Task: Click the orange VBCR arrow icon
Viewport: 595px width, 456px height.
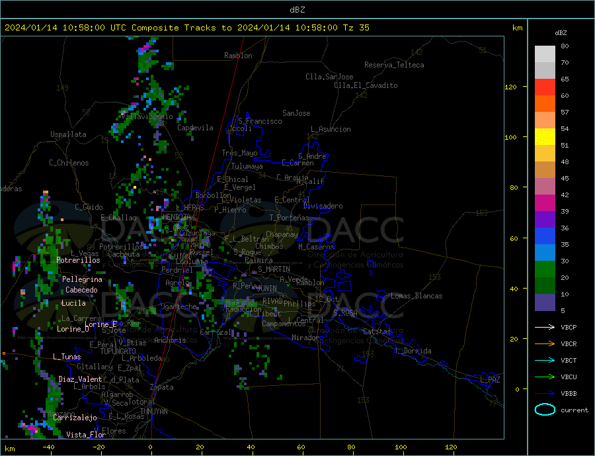Action: point(545,343)
